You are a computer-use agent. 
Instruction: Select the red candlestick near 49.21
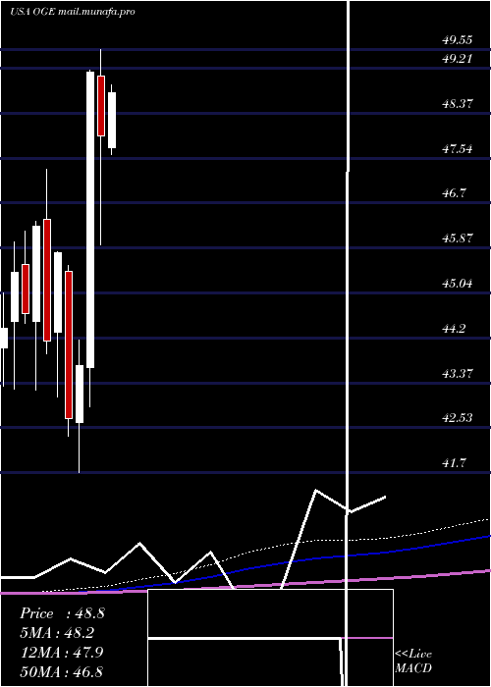(101, 106)
